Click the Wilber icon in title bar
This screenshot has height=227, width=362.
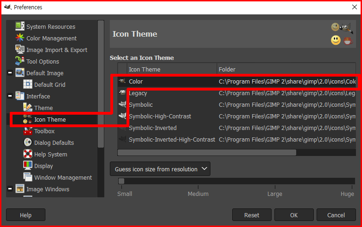7,7
